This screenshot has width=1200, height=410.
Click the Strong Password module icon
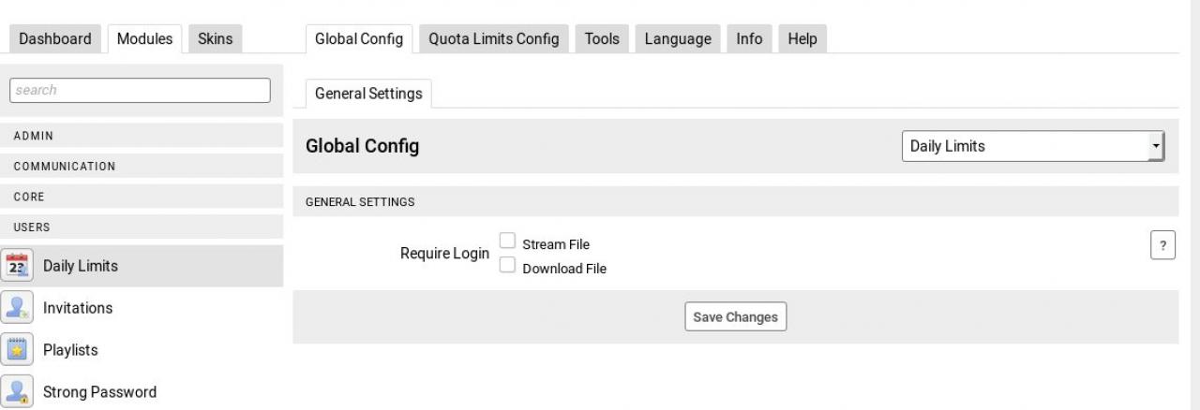tap(18, 392)
